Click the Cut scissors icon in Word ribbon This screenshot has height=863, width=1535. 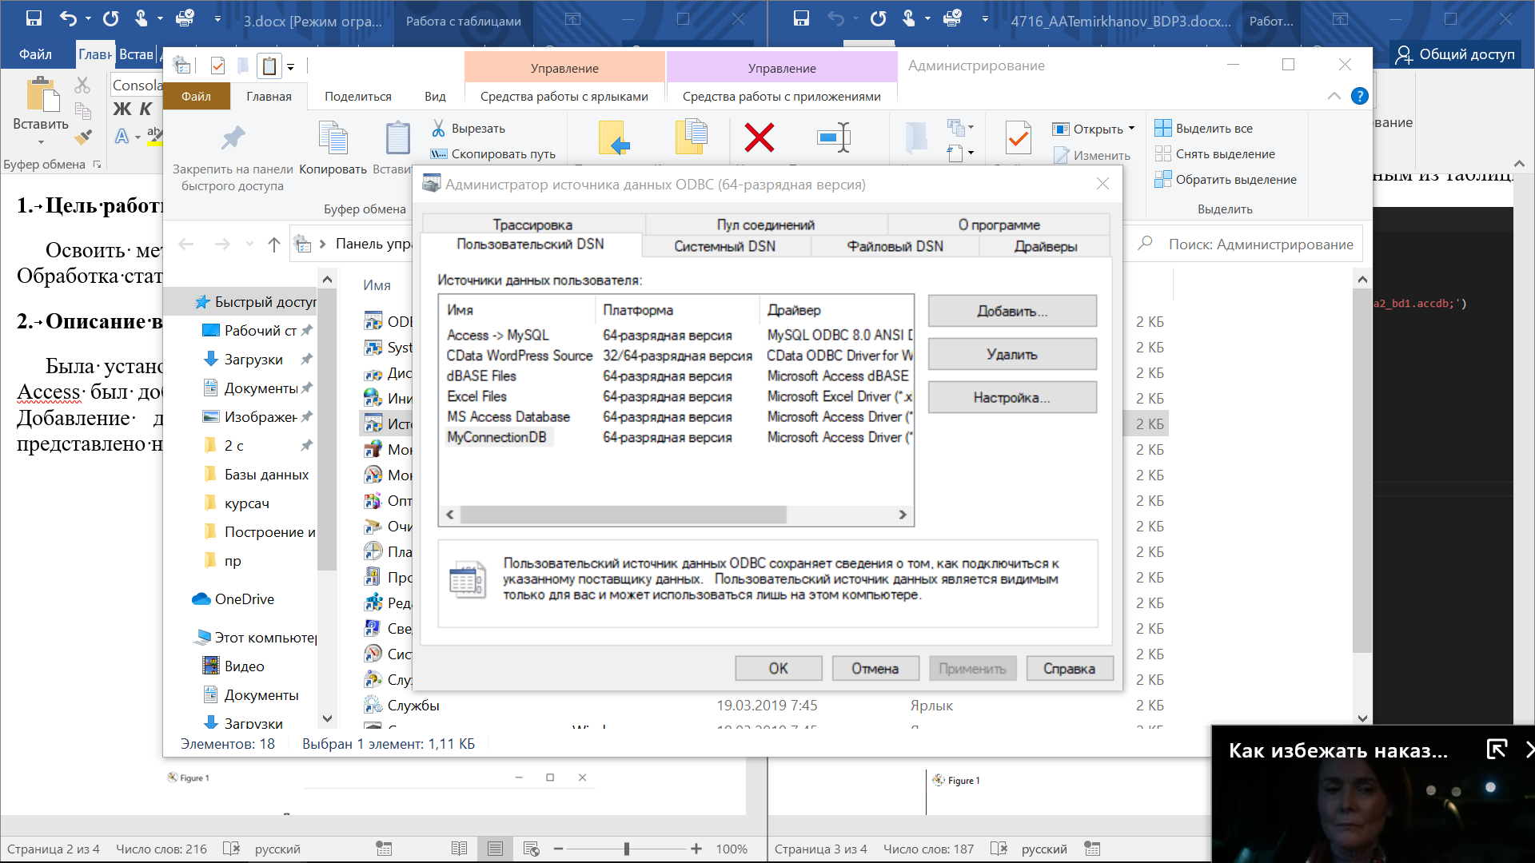point(82,85)
